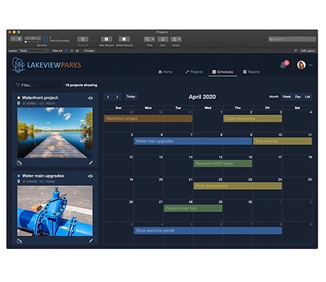Open the Layout Parks dropdown
Image resolution: width=326 pixels, height=282 pixels.
33,51
